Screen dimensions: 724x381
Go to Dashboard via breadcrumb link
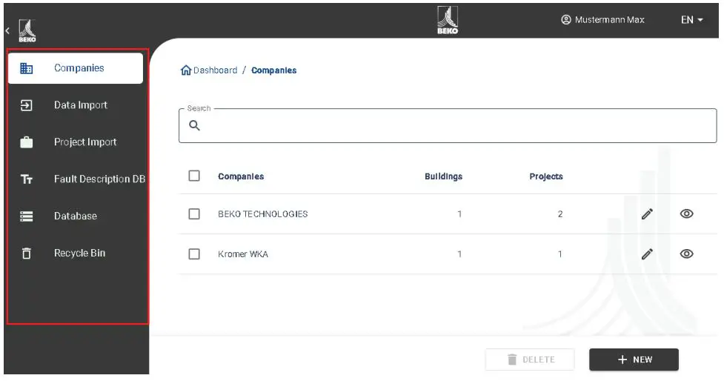coord(215,70)
